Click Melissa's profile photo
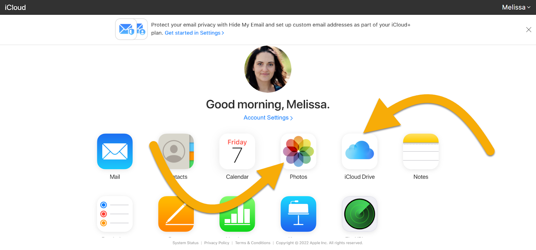536x250 pixels. (268, 69)
